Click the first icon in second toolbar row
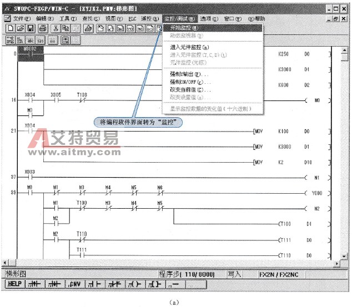Screen dimensions: 352x307 (x=10, y=41)
